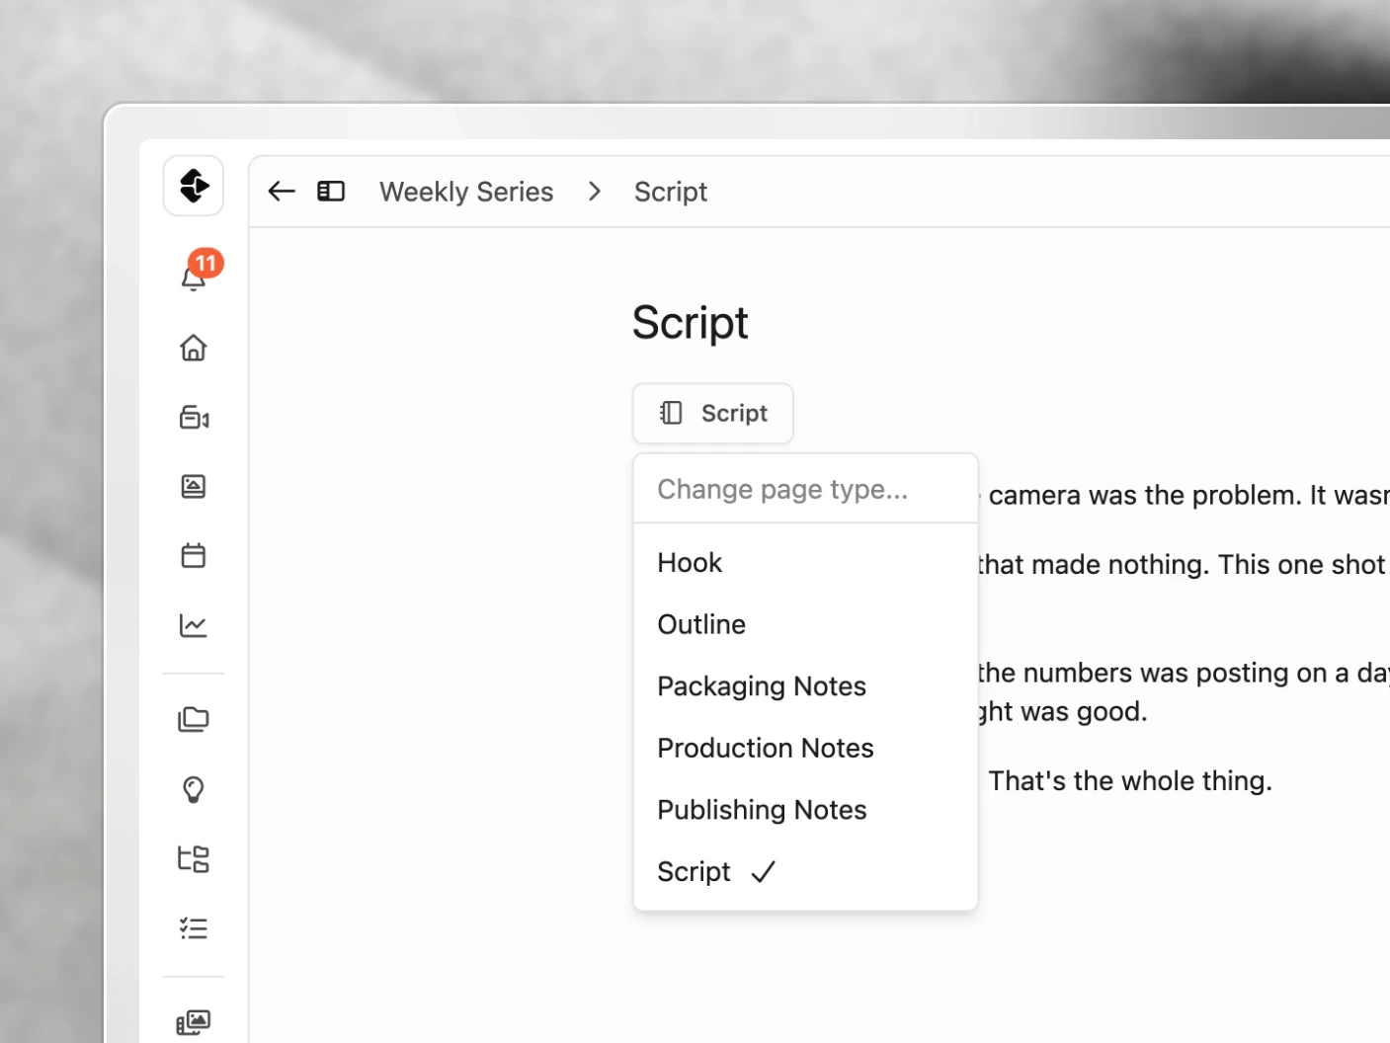Select Hook page type

(805, 563)
